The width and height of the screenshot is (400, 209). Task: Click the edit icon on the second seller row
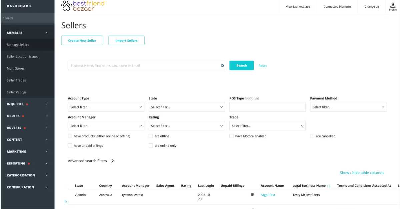pyautogui.click(x=252, y=208)
